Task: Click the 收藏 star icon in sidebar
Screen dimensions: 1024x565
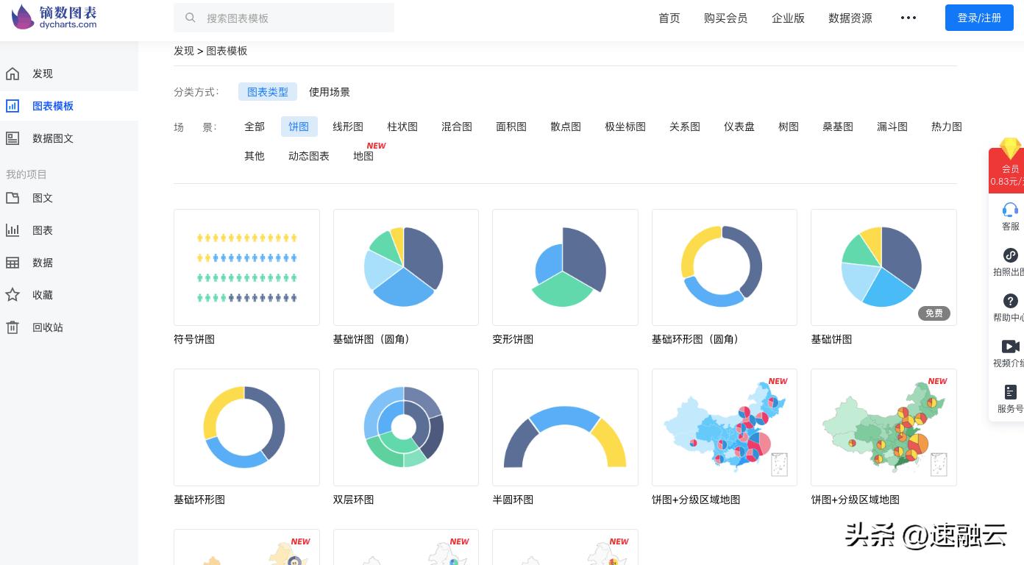Action: [x=13, y=294]
